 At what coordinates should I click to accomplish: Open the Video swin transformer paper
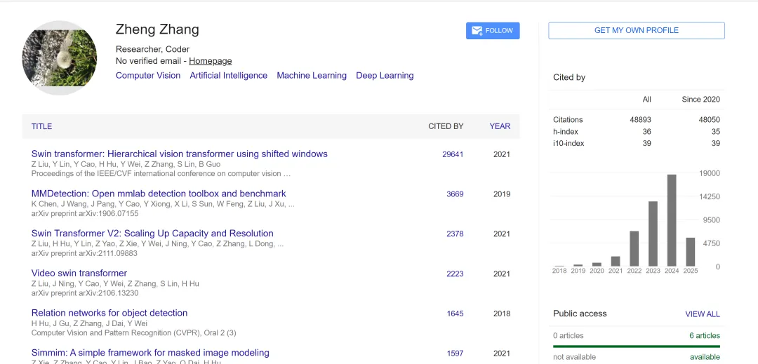(79, 274)
